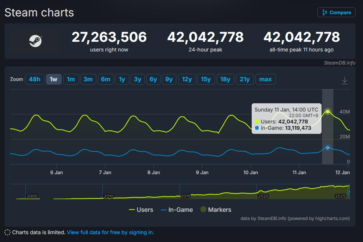Click View full data by signing in
The width and height of the screenshot is (363, 242).
(110, 232)
